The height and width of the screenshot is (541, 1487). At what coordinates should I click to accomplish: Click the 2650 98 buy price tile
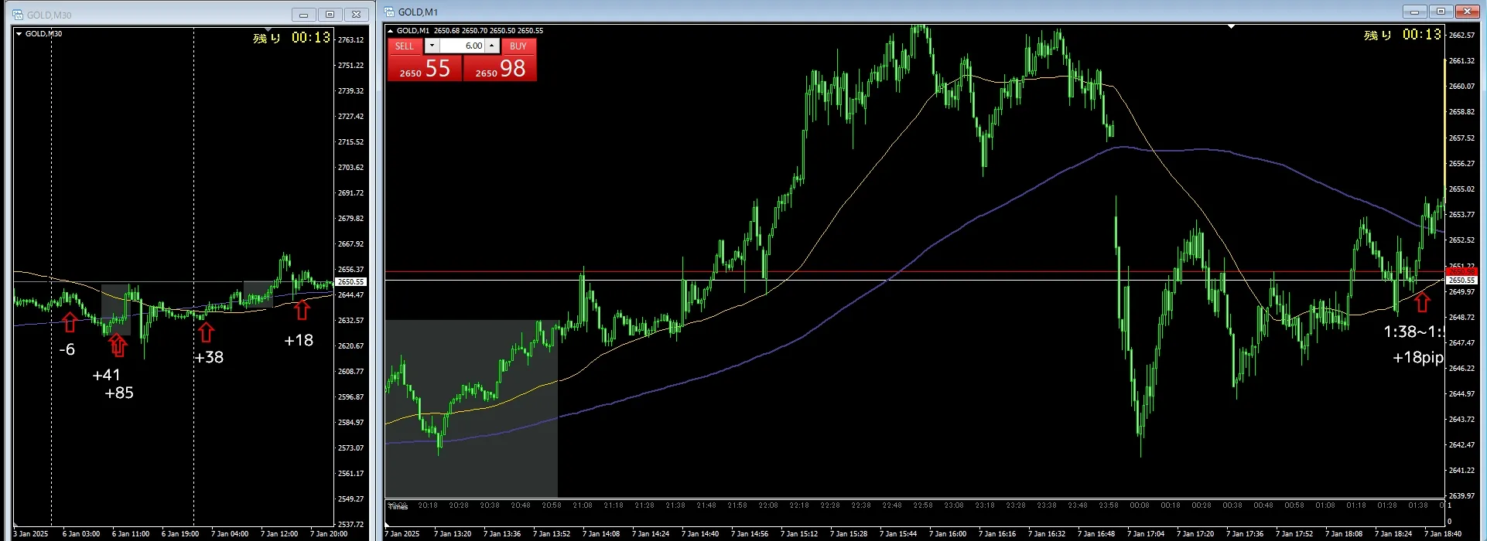500,69
